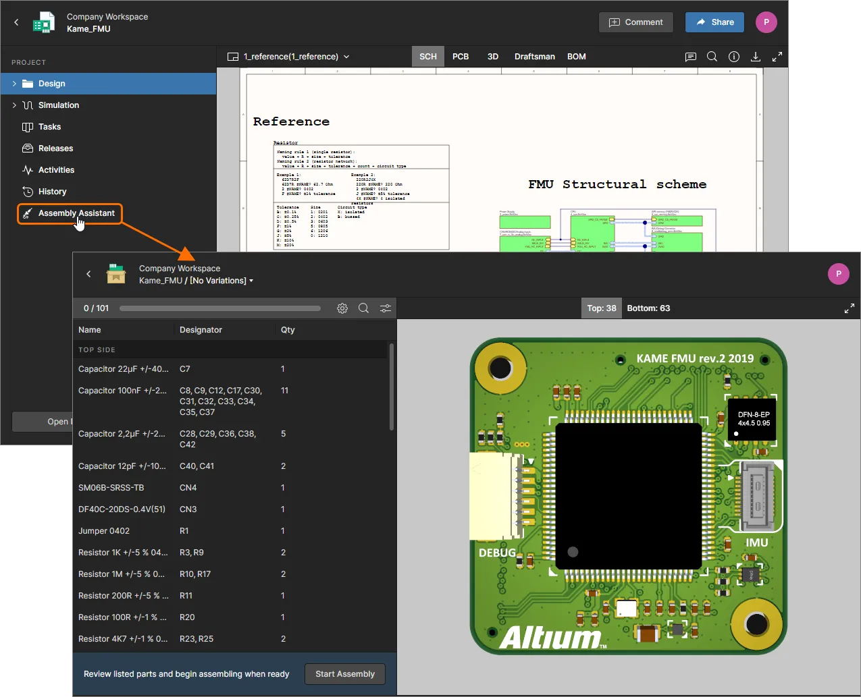Toggle board view to Bottom: 63
This screenshot has width=861, height=697.
(648, 308)
